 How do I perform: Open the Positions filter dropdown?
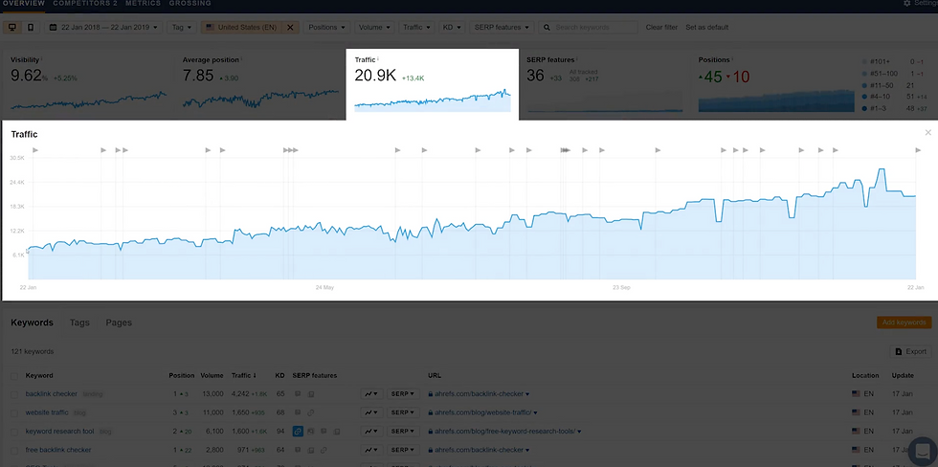click(328, 28)
